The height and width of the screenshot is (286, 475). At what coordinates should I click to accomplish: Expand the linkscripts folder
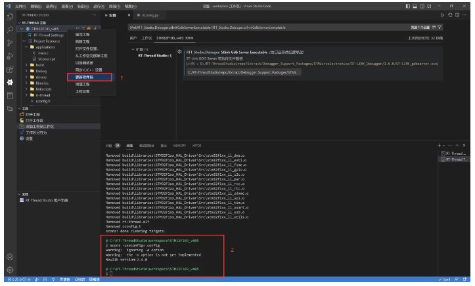[x=26, y=89]
